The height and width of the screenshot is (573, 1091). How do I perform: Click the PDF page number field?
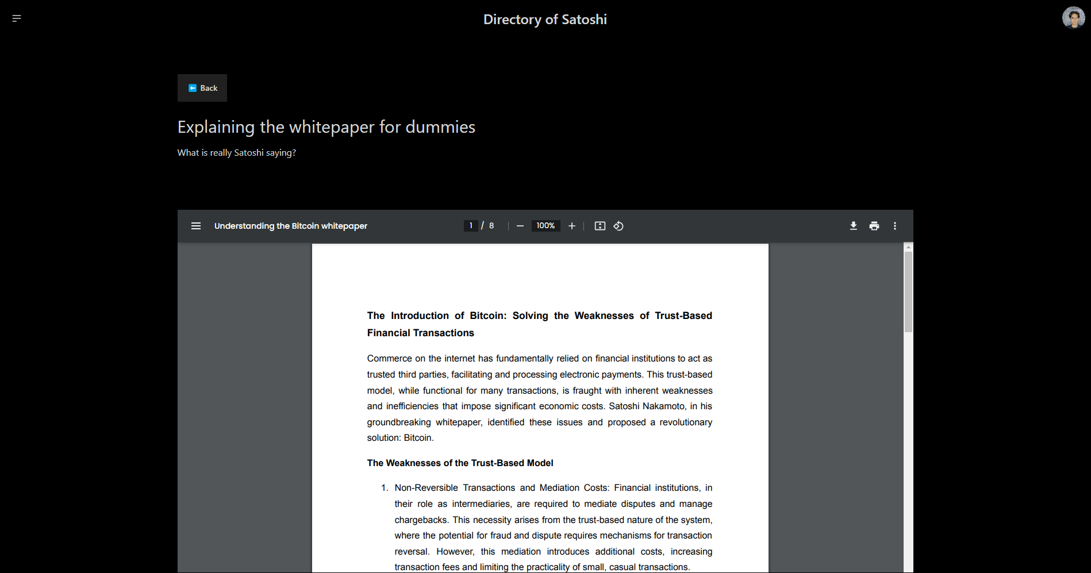[471, 226]
